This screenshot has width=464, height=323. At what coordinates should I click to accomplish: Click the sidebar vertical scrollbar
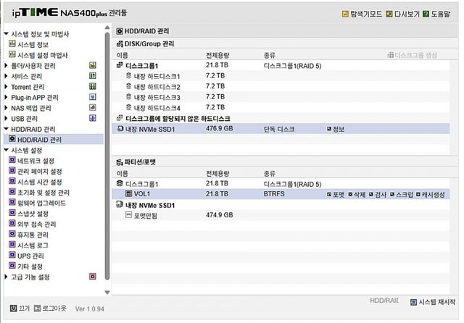[107, 145]
